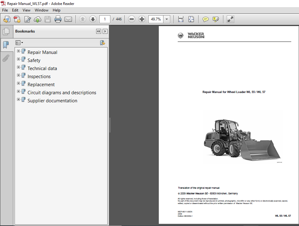Image resolution: width=299 pixels, height=226 pixels.
Task: Click the panel divider grip handle
Action: [110, 125]
